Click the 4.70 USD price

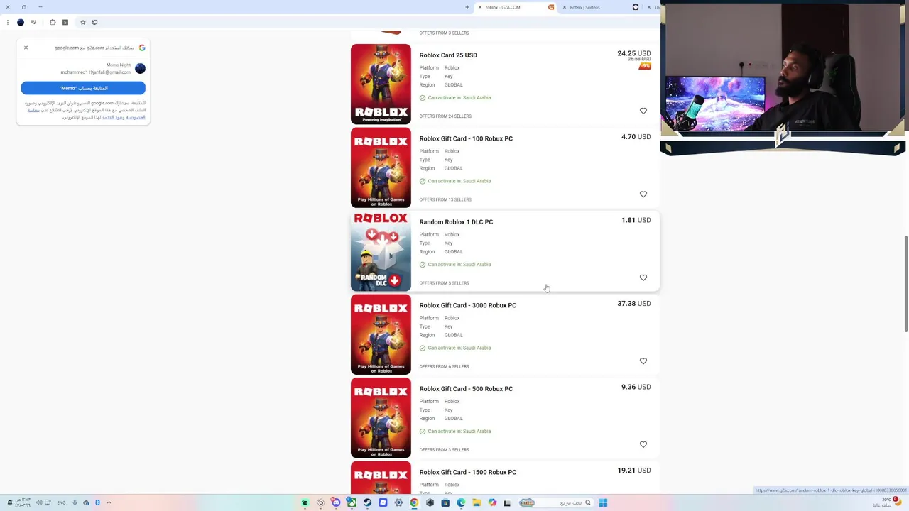click(x=636, y=137)
